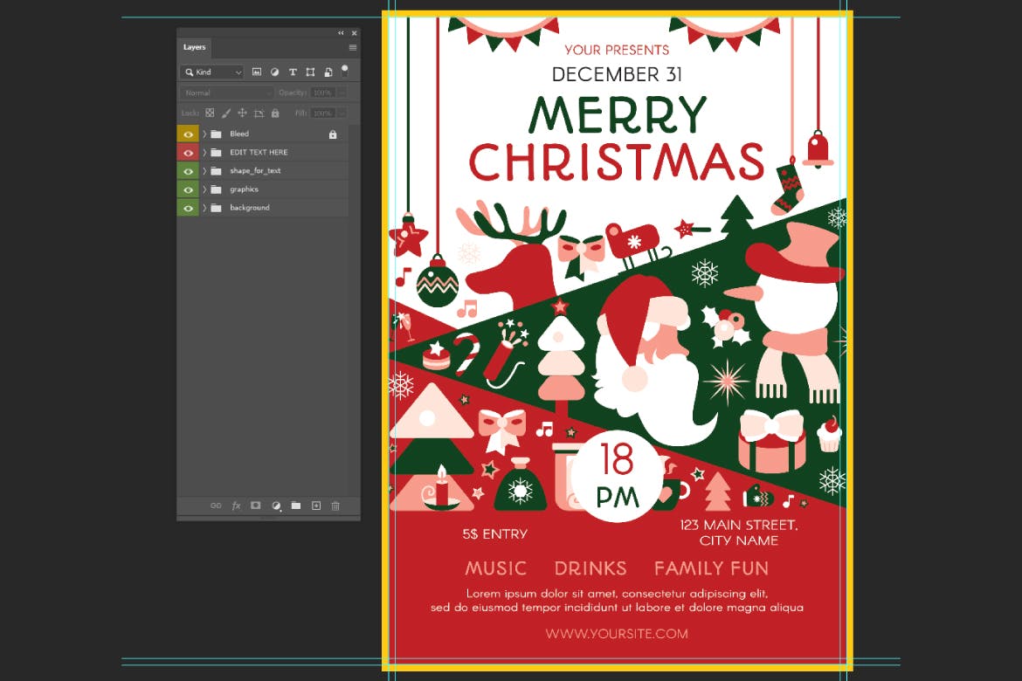Open the Layers panel options menu
The image size is (1022, 681).
353,47
